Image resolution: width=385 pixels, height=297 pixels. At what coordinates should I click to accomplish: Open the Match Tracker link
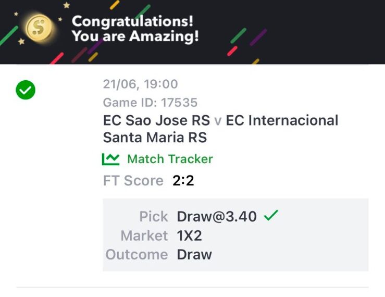(170, 159)
